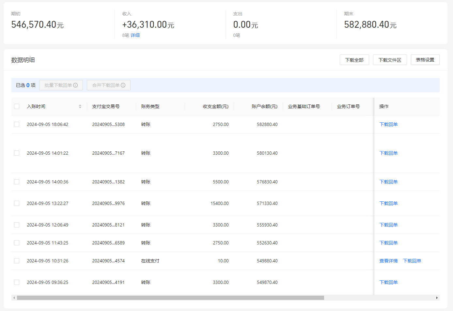This screenshot has height=311, width=453.
Task: Sort the table by 入账时间 arrows
Action: click(x=80, y=106)
